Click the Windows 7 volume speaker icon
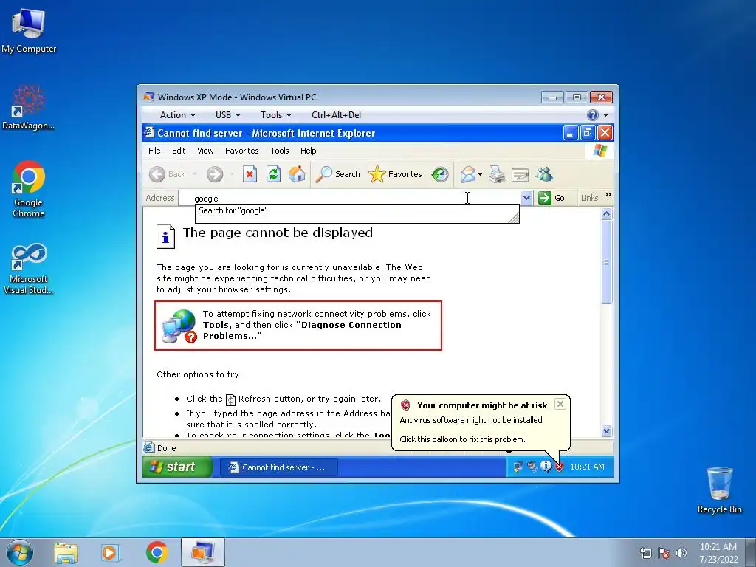Image resolution: width=756 pixels, height=567 pixels. 681,553
